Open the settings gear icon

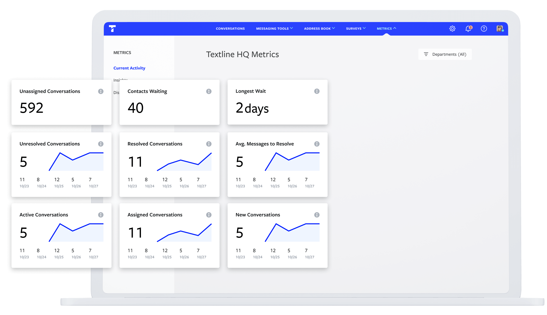pos(452,29)
